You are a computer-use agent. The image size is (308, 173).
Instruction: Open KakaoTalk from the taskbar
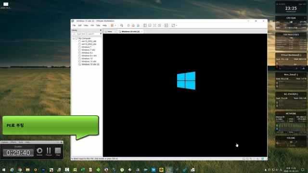tap(161, 170)
